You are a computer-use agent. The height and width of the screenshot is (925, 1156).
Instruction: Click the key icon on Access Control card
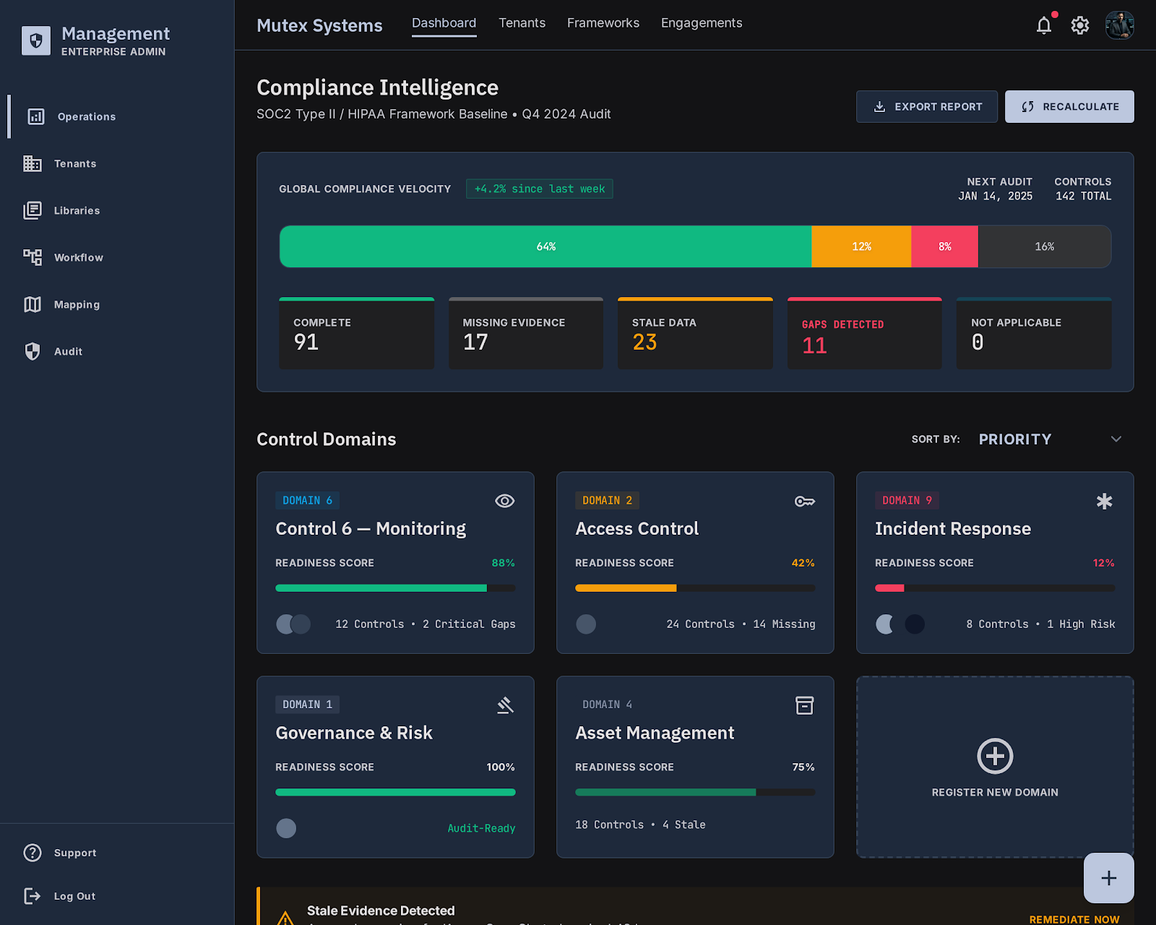(x=805, y=501)
